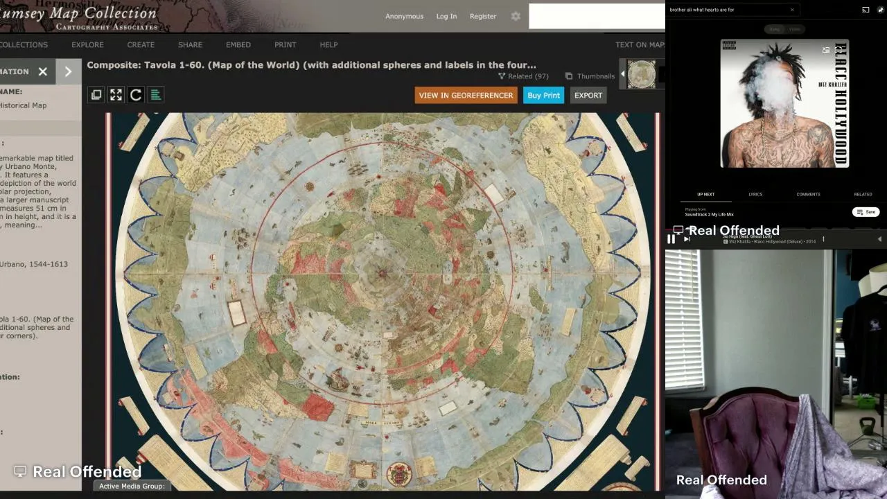This screenshot has width=887, height=499.
Task: Save the playlist with Save button
Action: [x=866, y=212]
